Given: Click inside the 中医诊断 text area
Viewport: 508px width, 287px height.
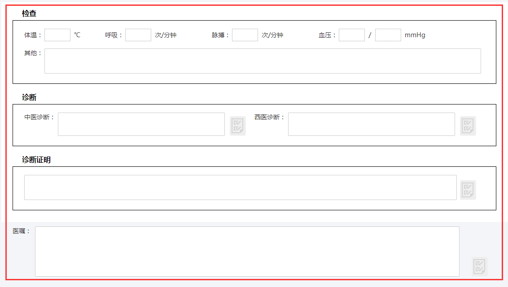Looking at the screenshot, I should tap(141, 124).
